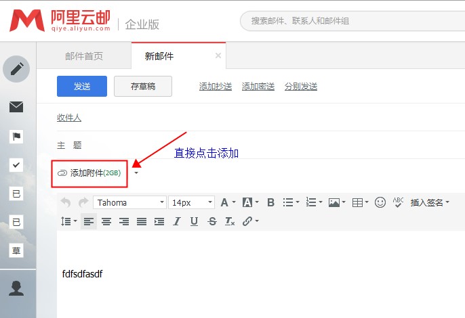Switch to the 邮件首页 tab
Viewport: 465px width, 318px height.
coord(84,56)
